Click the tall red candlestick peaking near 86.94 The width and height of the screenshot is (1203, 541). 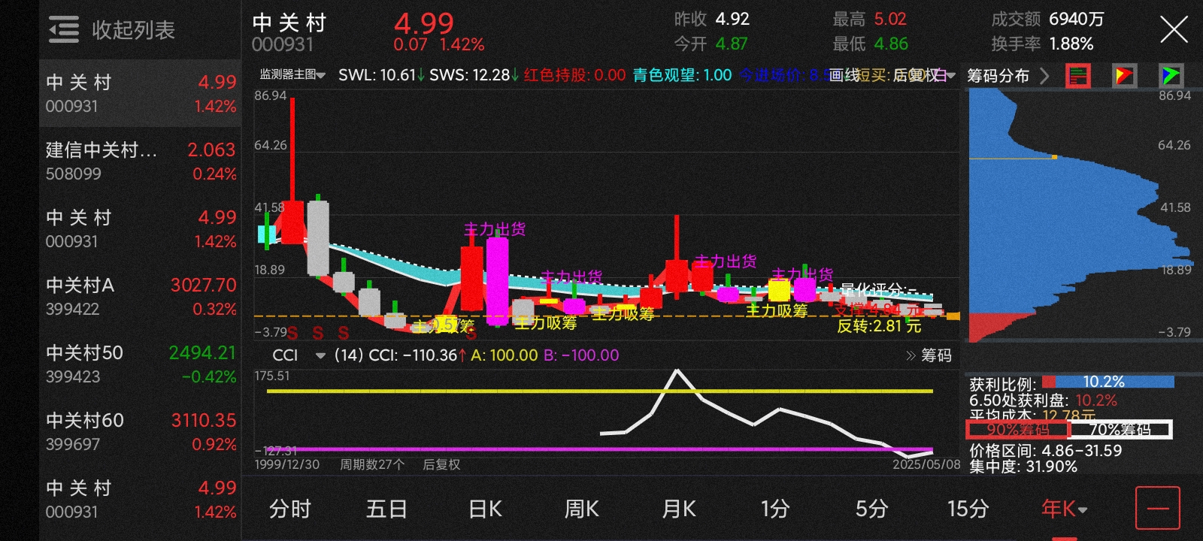(292, 171)
